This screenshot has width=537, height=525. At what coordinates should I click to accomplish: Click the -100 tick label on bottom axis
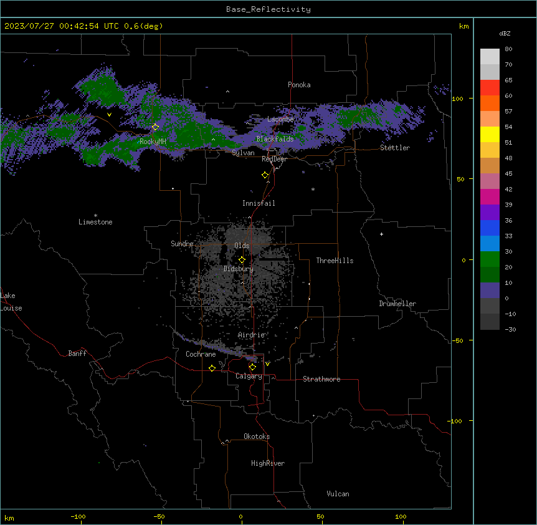78,516
